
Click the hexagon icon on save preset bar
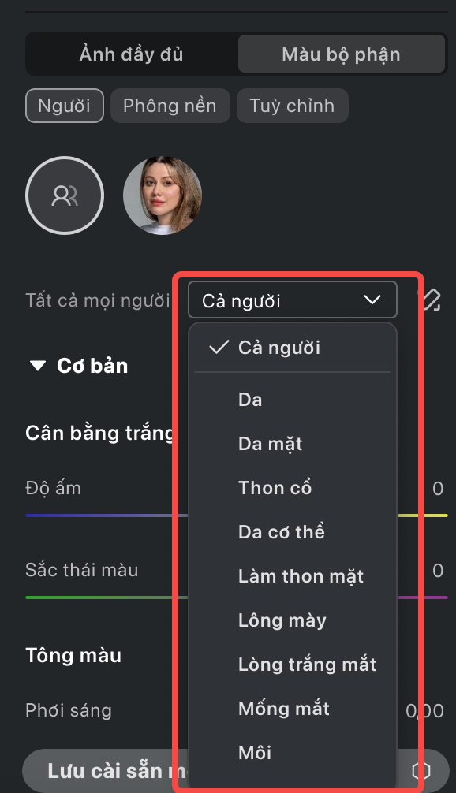coord(421,771)
